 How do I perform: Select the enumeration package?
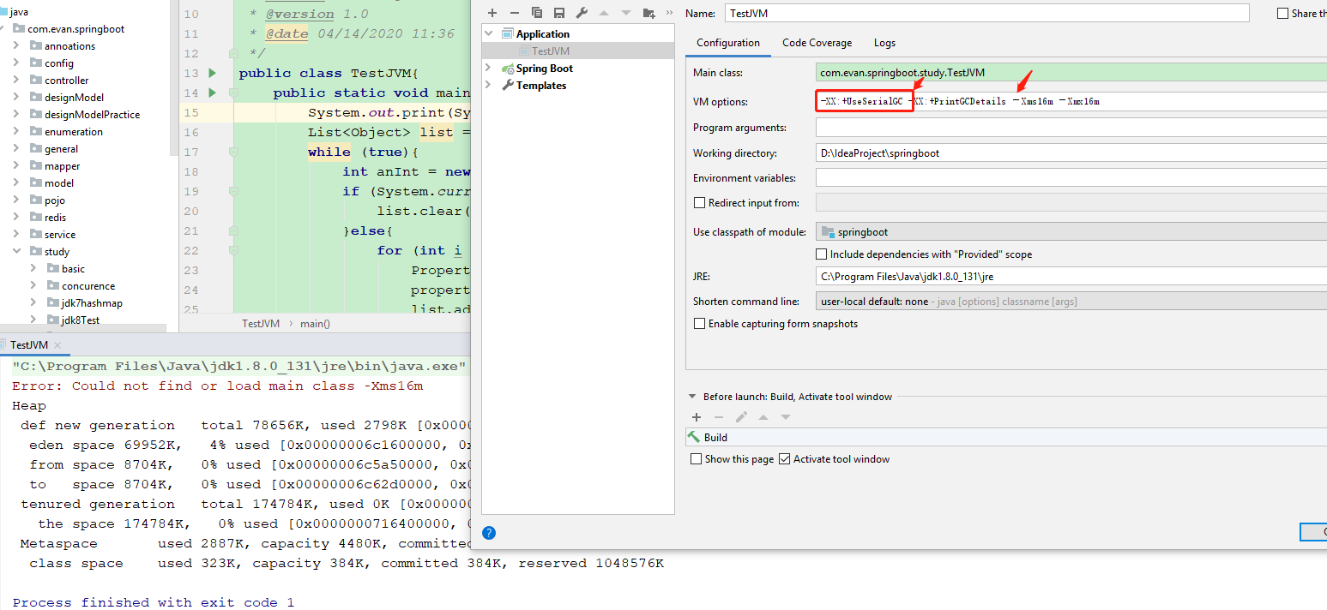(74, 131)
